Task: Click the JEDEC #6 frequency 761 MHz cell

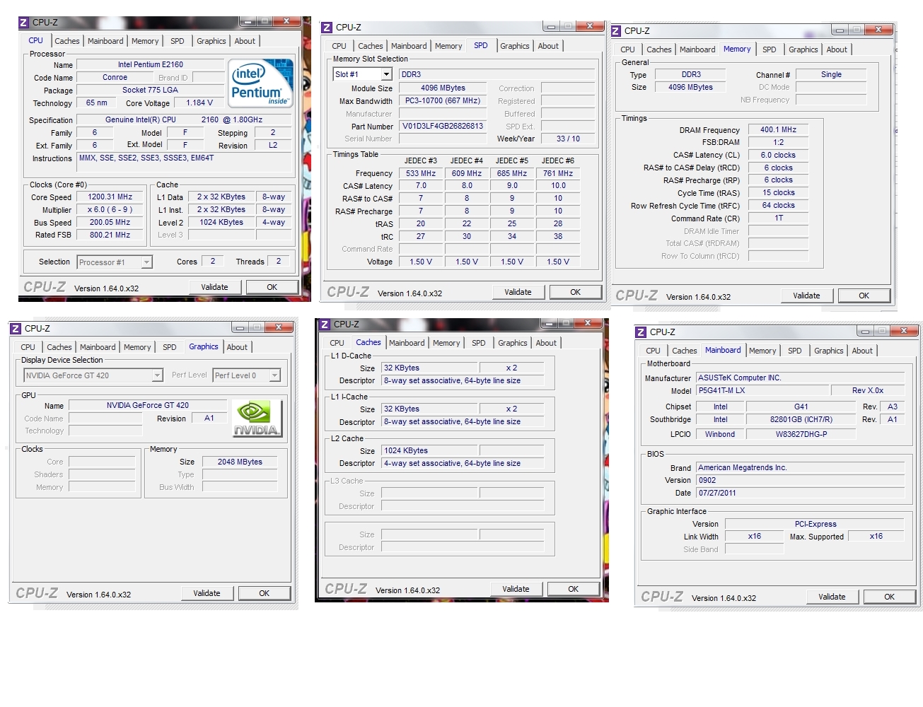Action: pyautogui.click(x=558, y=174)
